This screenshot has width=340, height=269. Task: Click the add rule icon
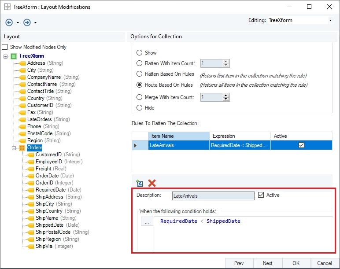point(140,183)
